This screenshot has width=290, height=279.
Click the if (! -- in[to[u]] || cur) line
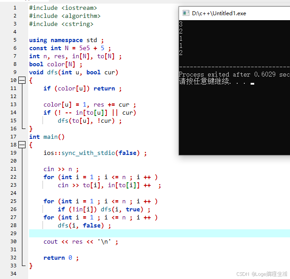pos(90,113)
